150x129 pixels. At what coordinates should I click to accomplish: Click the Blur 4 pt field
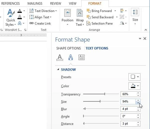click(x=128, y=109)
